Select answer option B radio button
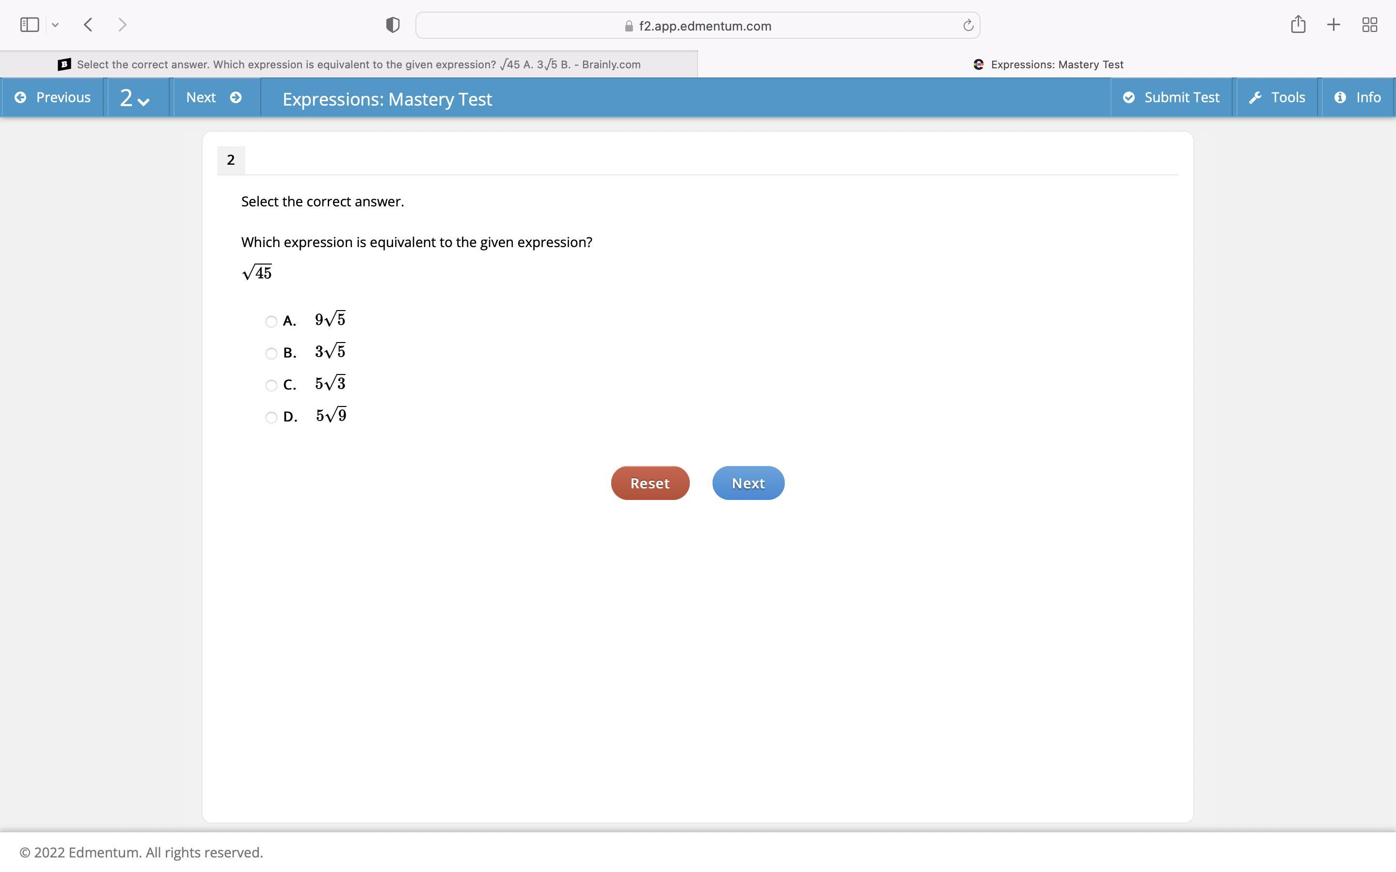This screenshot has width=1396, height=872. tap(271, 354)
